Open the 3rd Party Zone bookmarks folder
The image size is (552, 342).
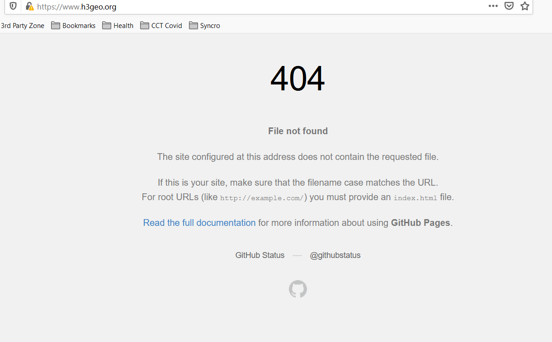pyautogui.click(x=23, y=26)
